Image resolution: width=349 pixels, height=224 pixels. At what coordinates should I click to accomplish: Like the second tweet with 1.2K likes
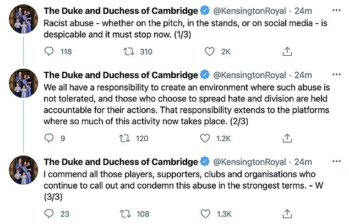(x=209, y=138)
